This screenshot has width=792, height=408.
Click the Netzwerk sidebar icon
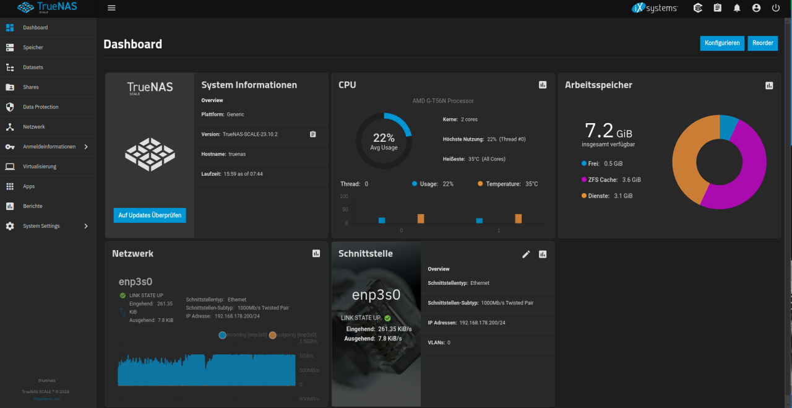[x=10, y=127]
